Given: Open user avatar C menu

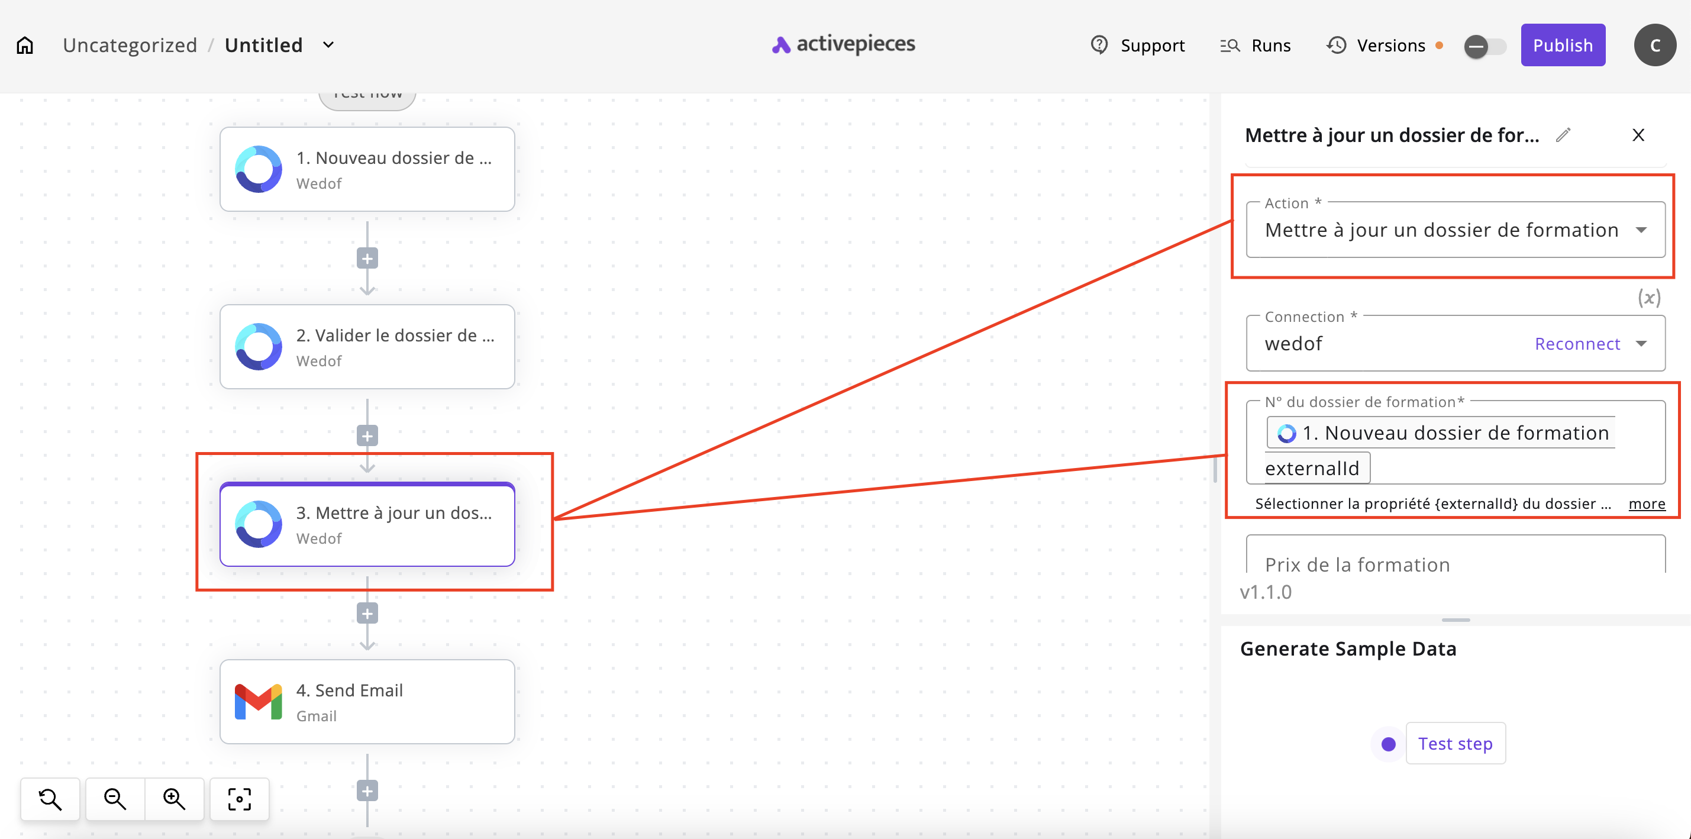Looking at the screenshot, I should point(1654,46).
